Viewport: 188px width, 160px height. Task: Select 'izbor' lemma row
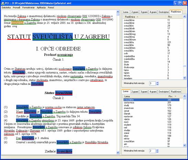tap(152, 136)
